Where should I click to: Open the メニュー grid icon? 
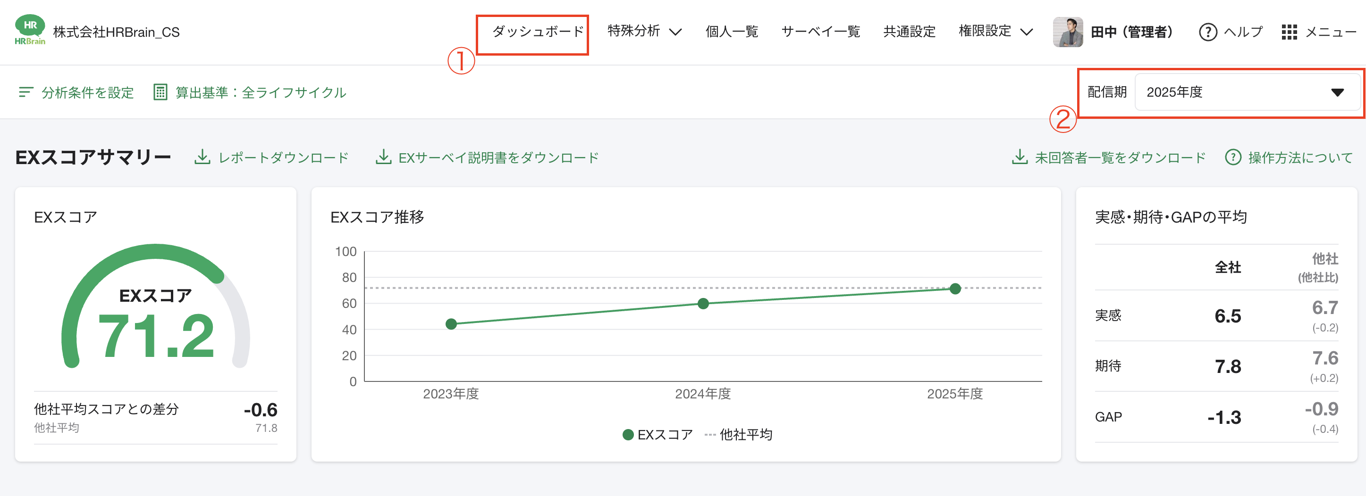pos(1290,32)
